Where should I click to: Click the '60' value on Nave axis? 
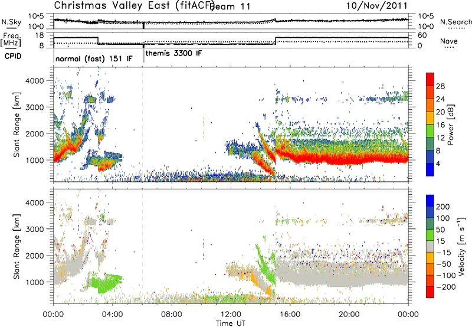[422, 35]
